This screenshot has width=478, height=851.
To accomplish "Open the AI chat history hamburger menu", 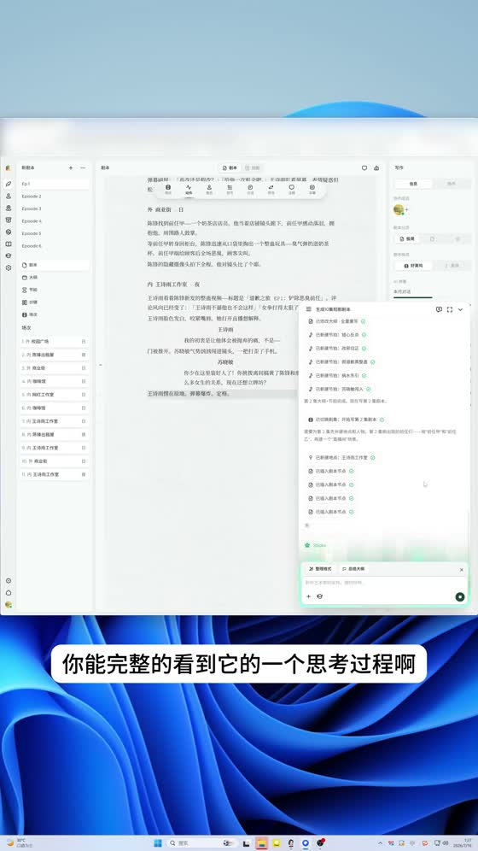I will click(308, 308).
